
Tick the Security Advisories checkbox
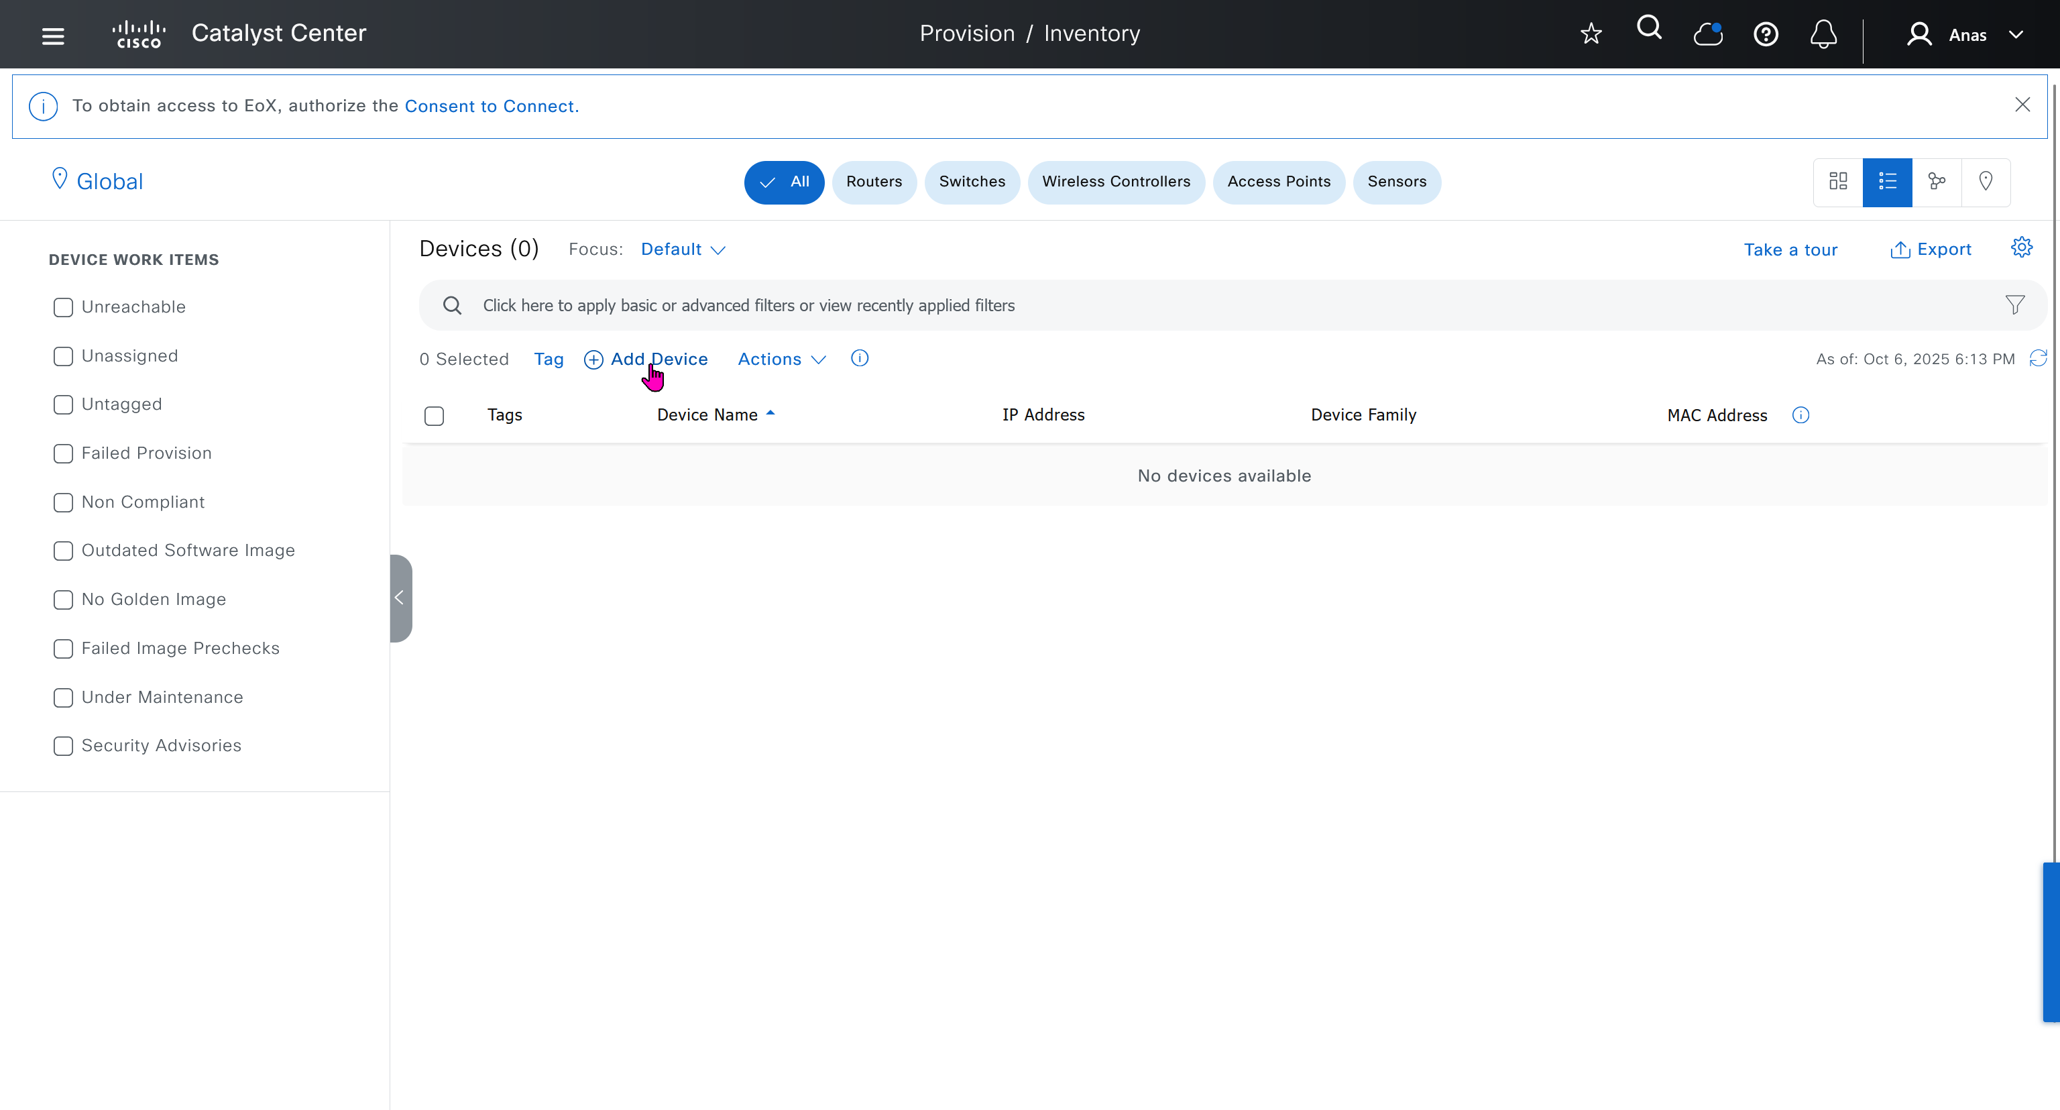coord(63,745)
